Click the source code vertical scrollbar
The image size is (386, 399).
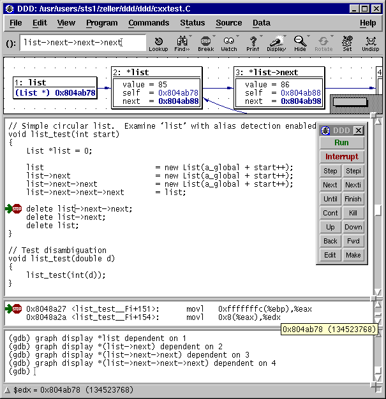pos(378,210)
